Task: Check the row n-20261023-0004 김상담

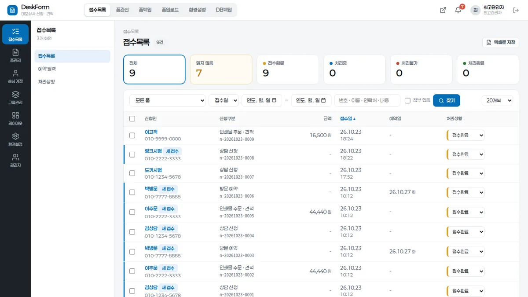Action: (132, 232)
